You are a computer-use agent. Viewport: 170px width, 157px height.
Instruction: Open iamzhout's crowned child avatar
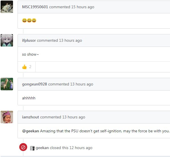(x=7, y=117)
